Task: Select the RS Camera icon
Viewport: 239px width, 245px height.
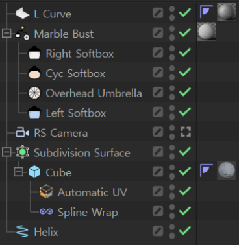Action: tap(22, 132)
